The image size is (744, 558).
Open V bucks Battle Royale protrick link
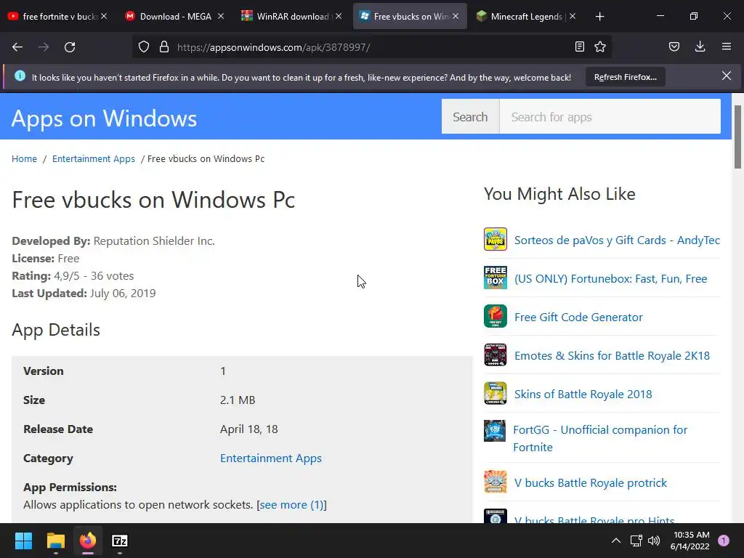pyautogui.click(x=591, y=482)
